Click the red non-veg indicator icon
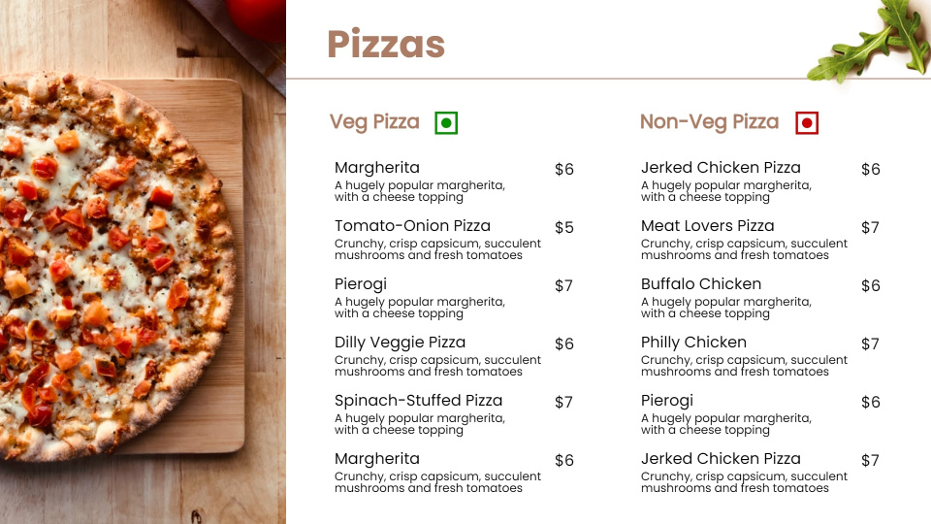 point(807,123)
